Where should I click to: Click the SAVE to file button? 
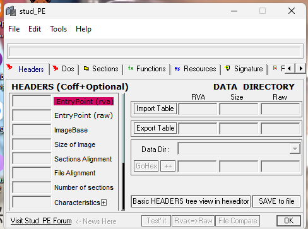(276, 201)
